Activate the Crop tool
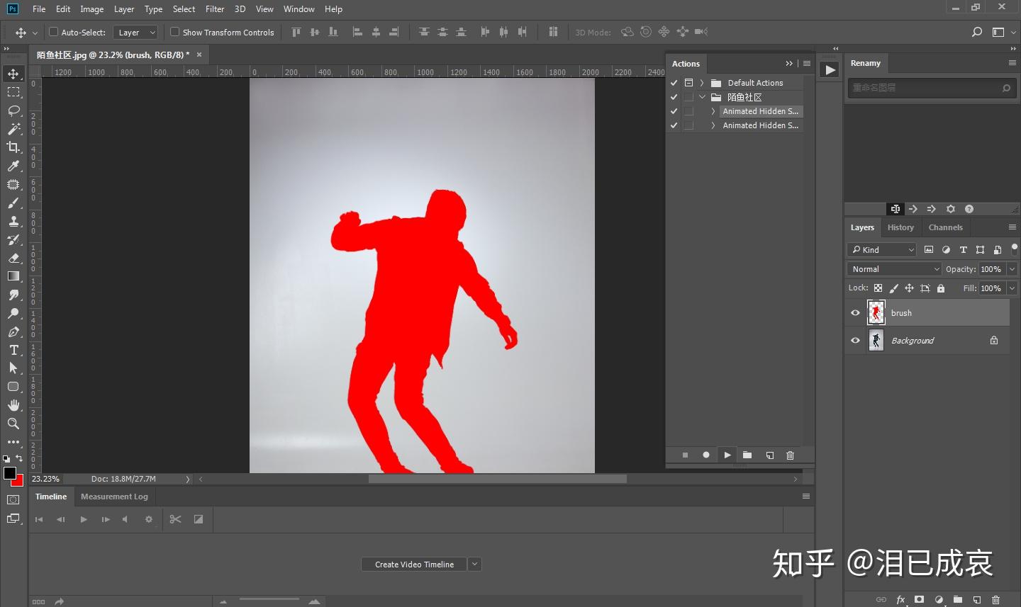1021x607 pixels. pos(13,147)
